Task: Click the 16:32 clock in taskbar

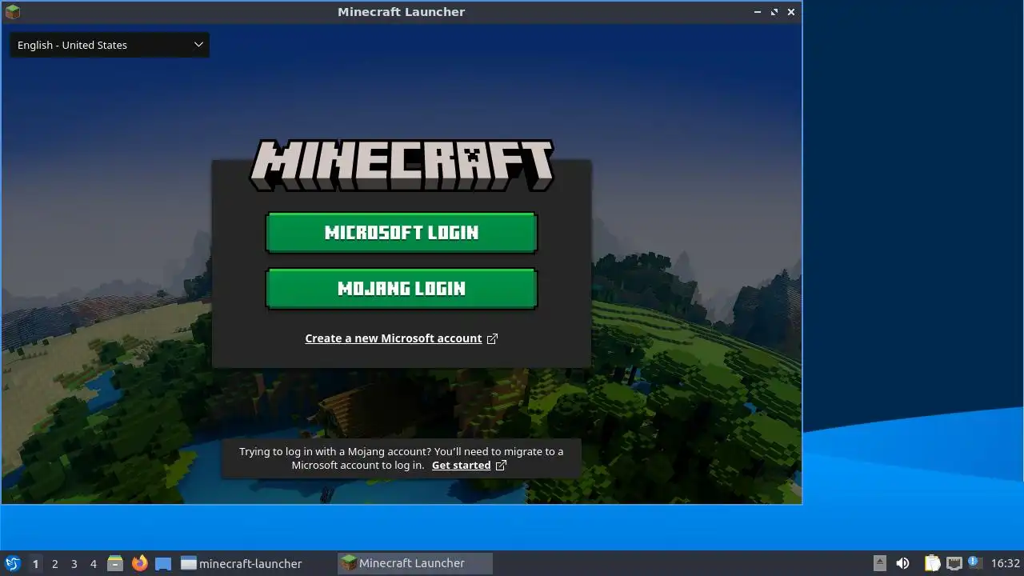Action: pos(1006,563)
